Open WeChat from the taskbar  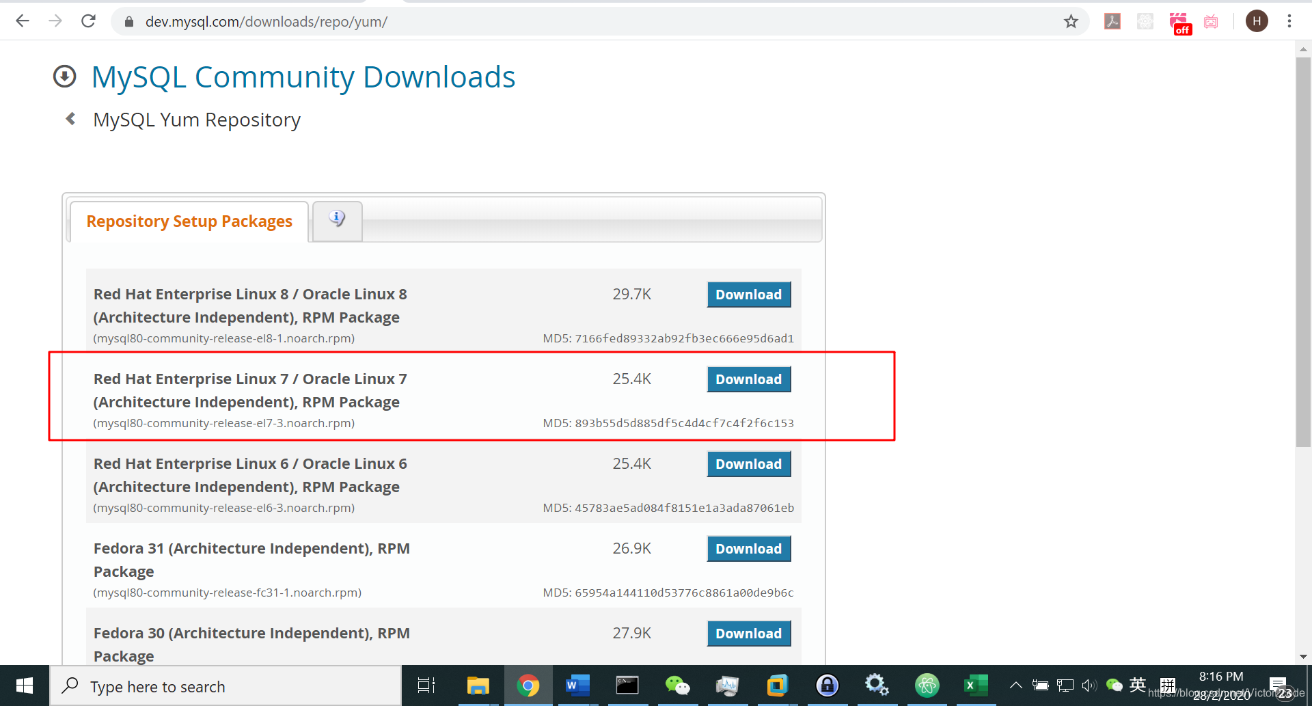click(x=677, y=685)
